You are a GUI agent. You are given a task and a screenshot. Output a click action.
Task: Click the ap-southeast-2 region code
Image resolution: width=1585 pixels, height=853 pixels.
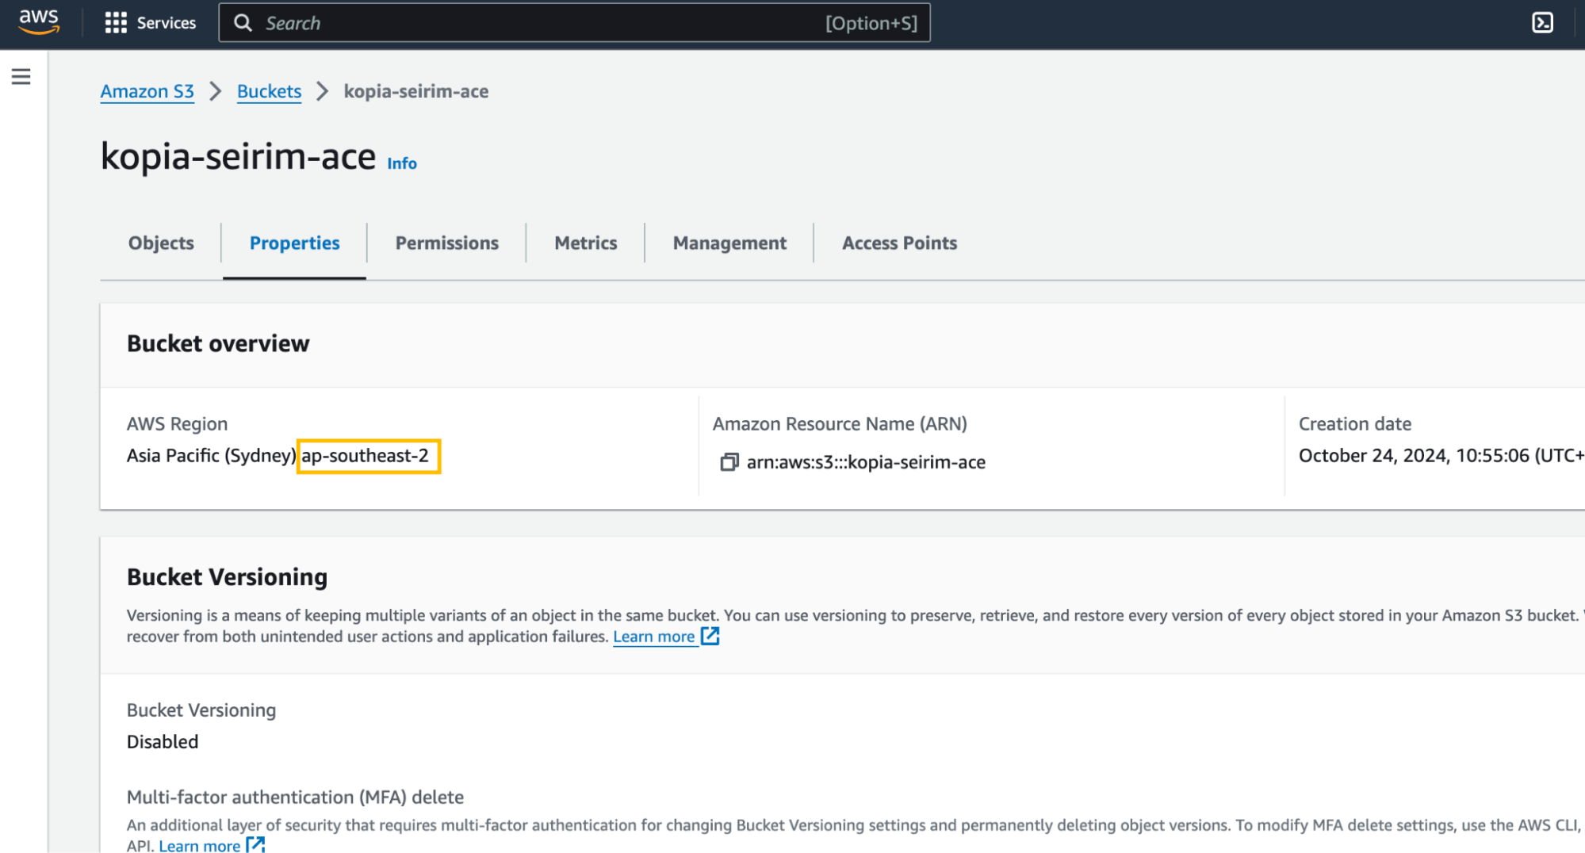tap(365, 456)
